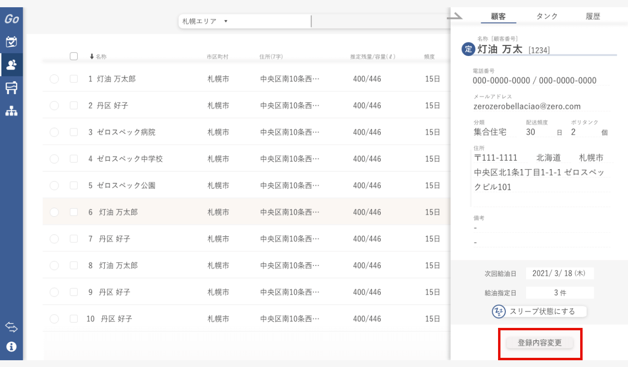The image size is (628, 367).
Task: Click the 給油指定日 3件 field
Action: pyautogui.click(x=559, y=293)
